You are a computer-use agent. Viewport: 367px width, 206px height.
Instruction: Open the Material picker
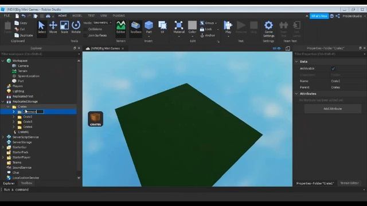(x=179, y=27)
